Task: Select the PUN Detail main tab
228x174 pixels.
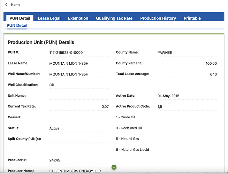Action: pos(20,18)
